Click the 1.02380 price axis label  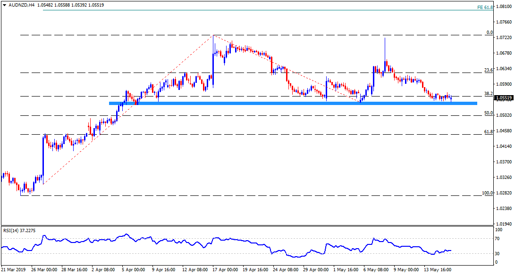(x=504, y=209)
